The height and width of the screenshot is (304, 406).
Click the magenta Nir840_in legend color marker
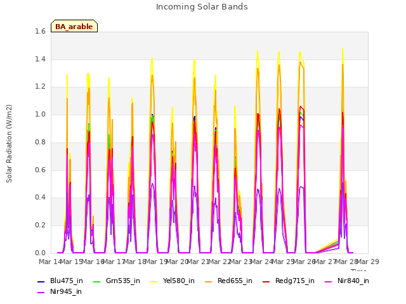(329, 281)
